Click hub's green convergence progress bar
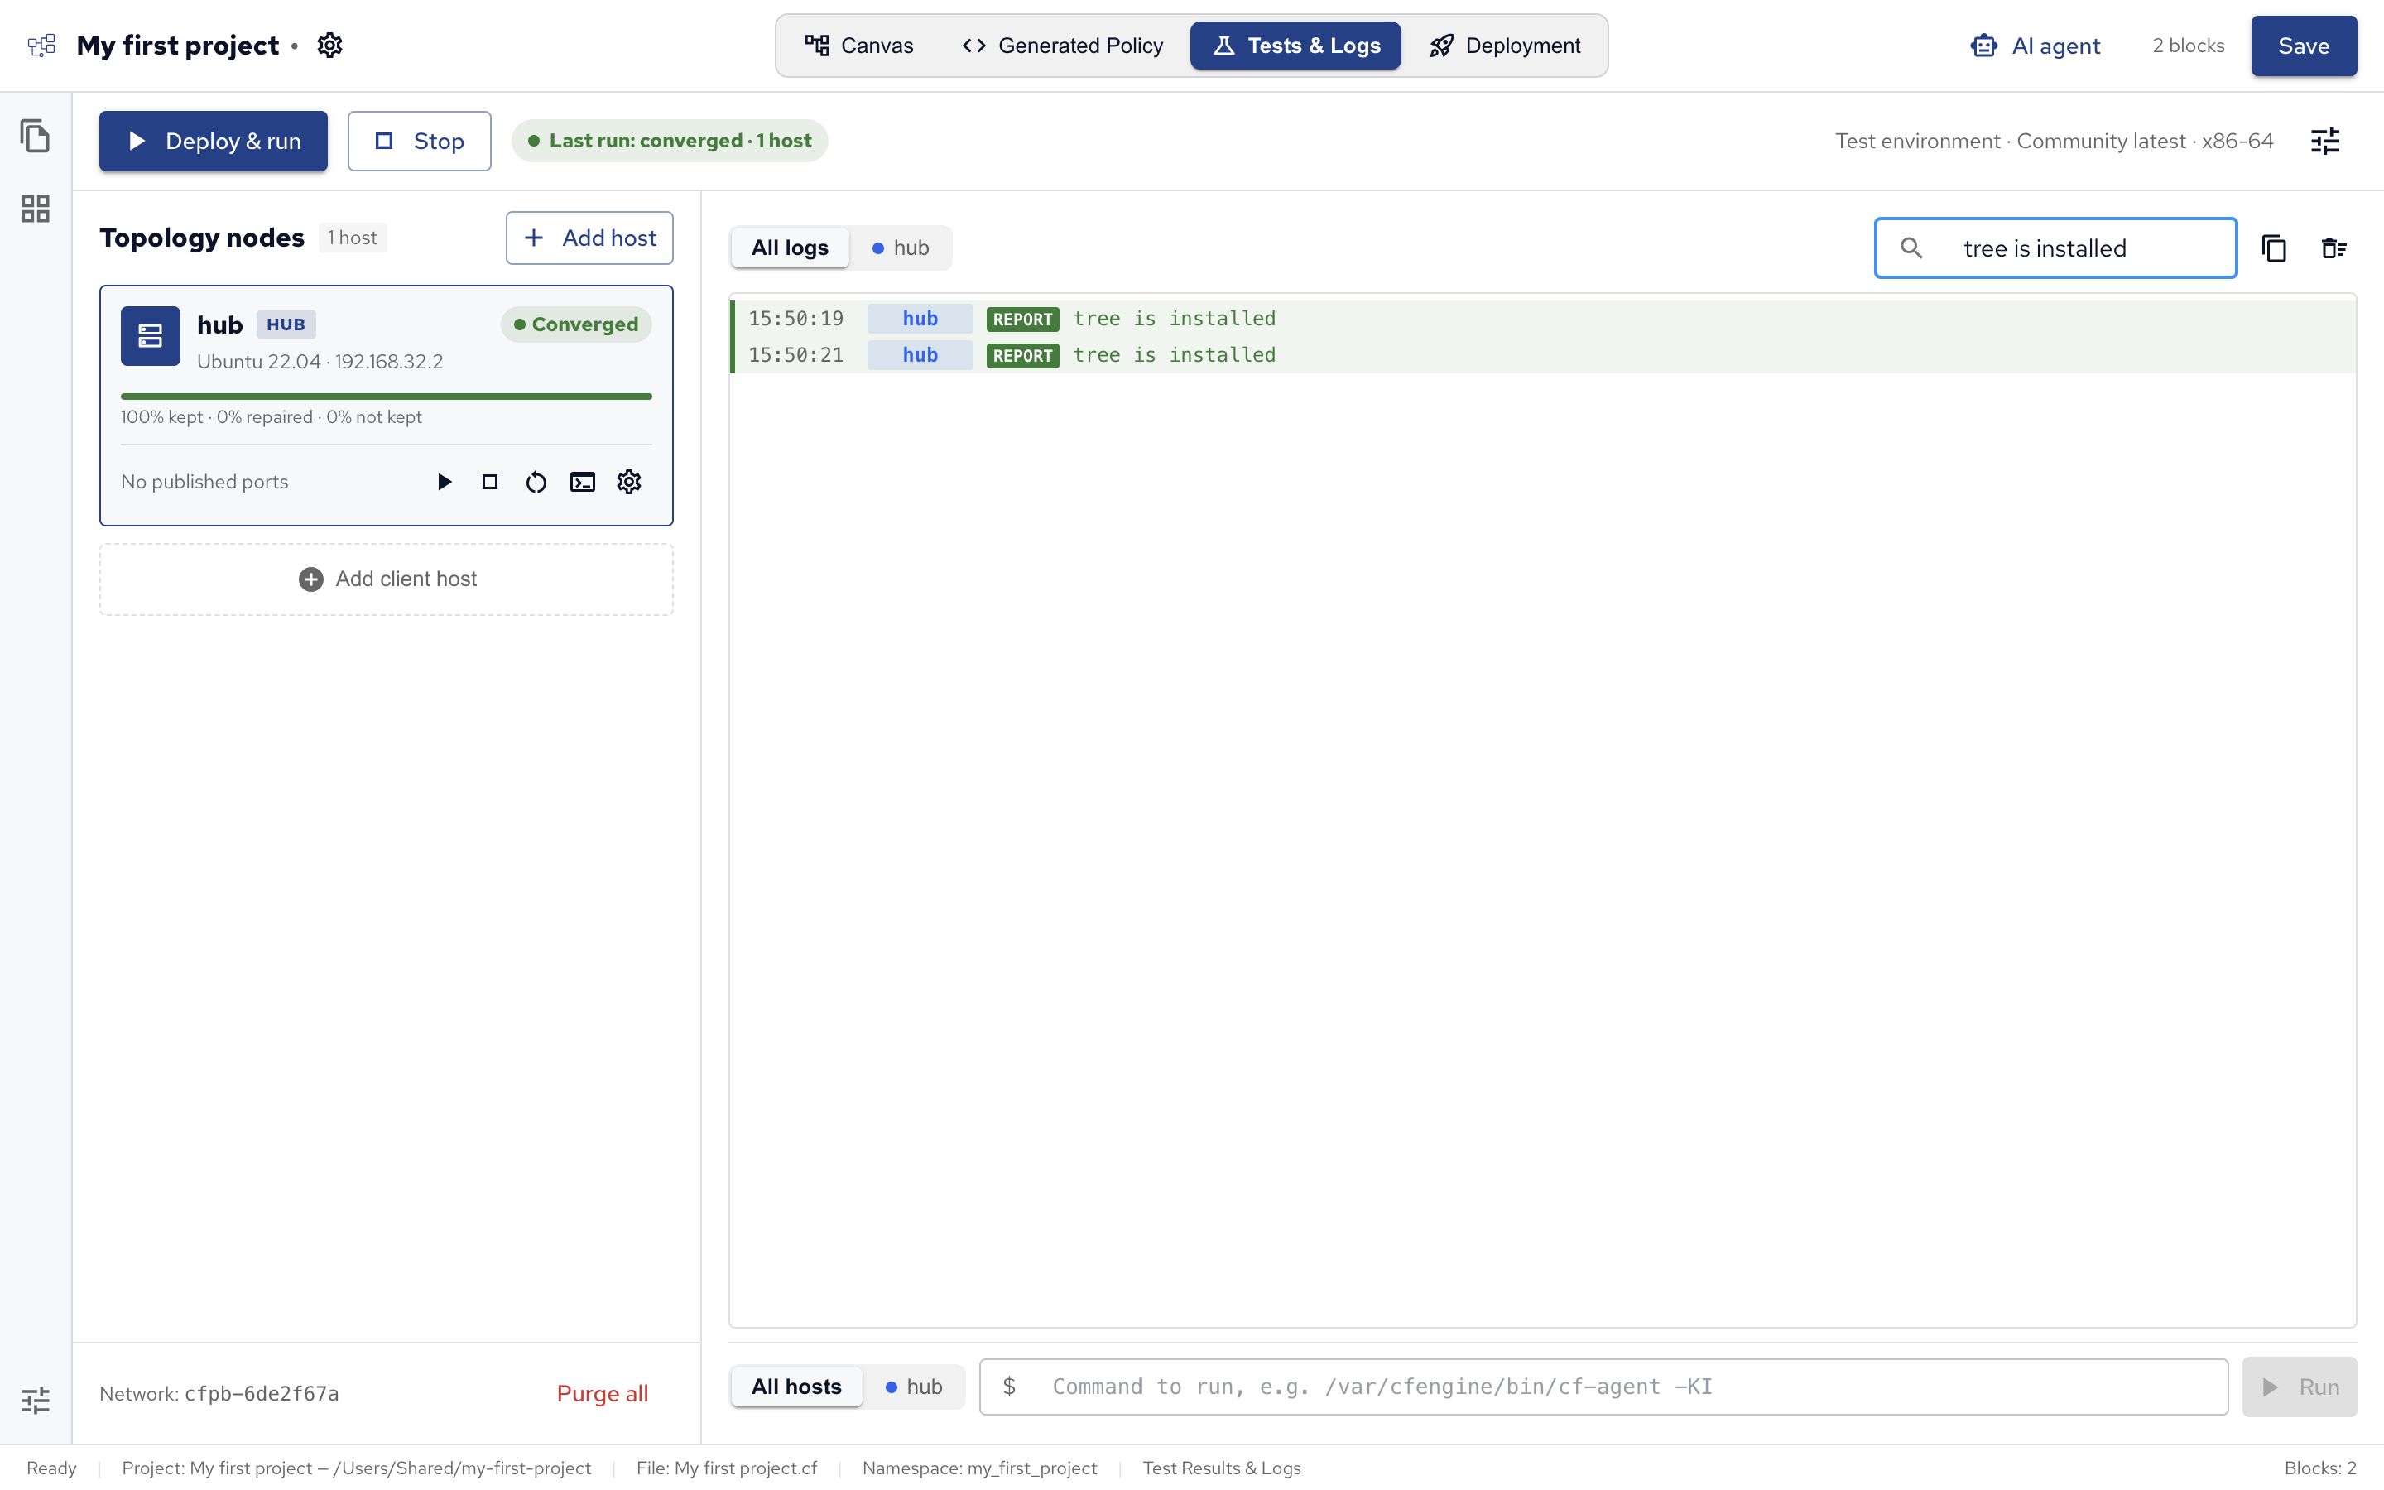This screenshot has width=2384, height=1490. (387, 397)
